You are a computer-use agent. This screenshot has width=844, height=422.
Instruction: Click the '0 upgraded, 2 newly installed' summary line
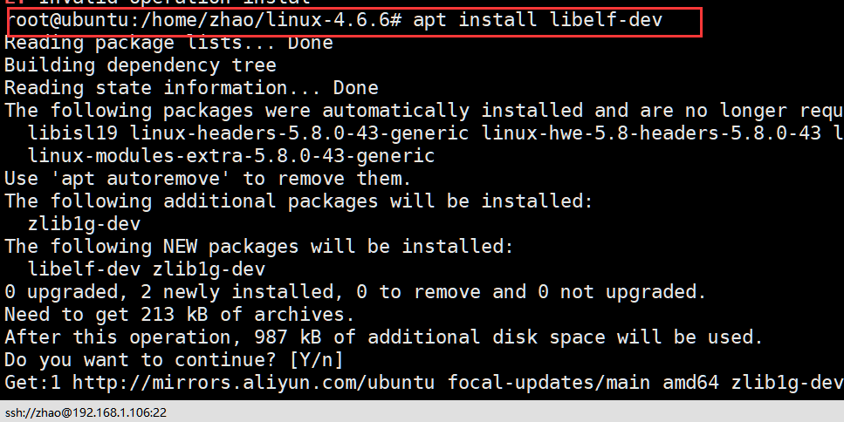(355, 292)
